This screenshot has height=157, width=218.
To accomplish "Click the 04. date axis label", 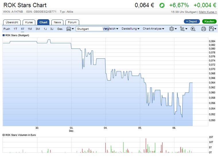I will point(106,128).
